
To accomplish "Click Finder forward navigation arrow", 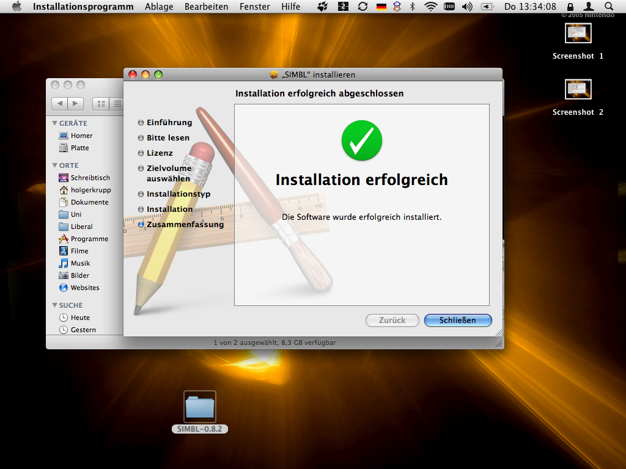I will tap(75, 104).
